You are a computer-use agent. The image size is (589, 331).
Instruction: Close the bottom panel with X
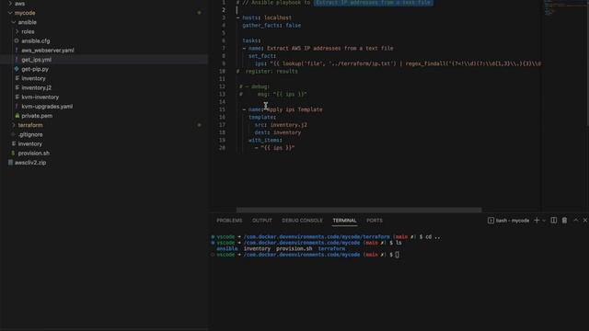585,221
